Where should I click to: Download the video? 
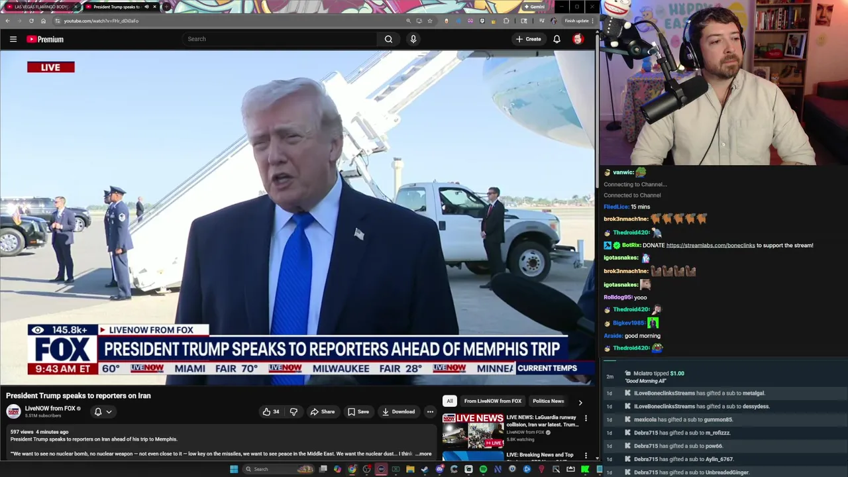click(398, 411)
